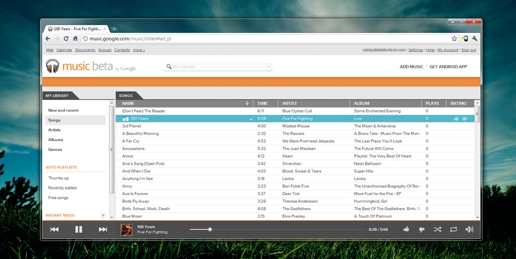Open the Thumbs up auto playlist
Image resolution: width=516 pixels, height=259 pixels.
tap(58, 178)
